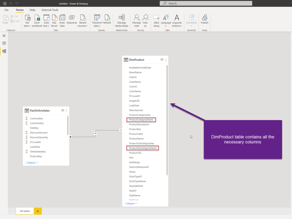Click Copy in the Clipboard group
292x219 pixels.
click(15, 21)
